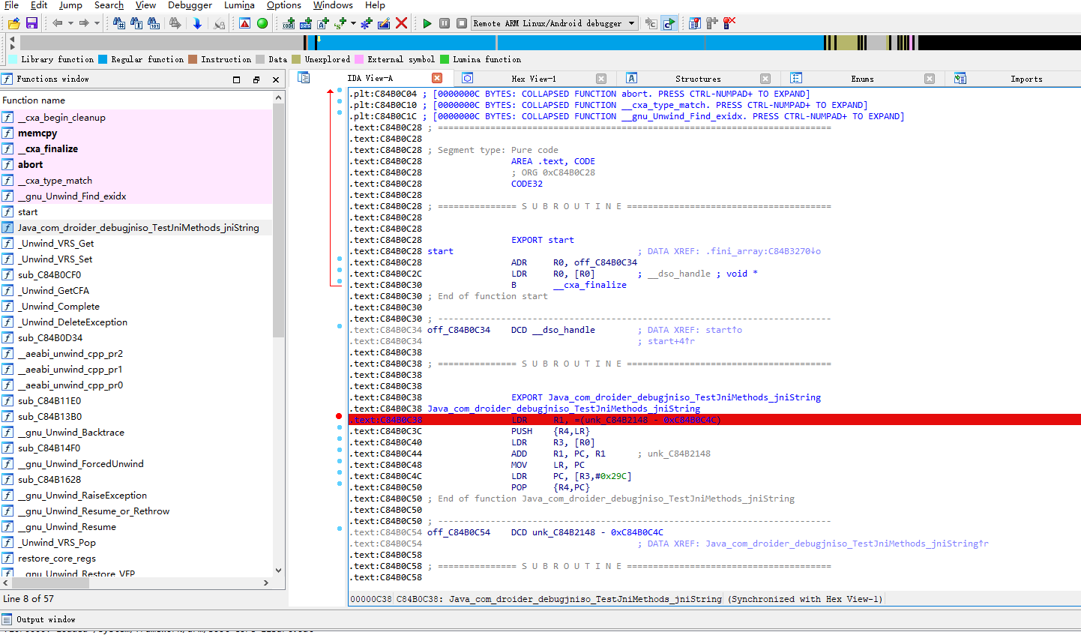Click the __cxa_finalize branch target link
The height and width of the screenshot is (635, 1081).
point(590,285)
